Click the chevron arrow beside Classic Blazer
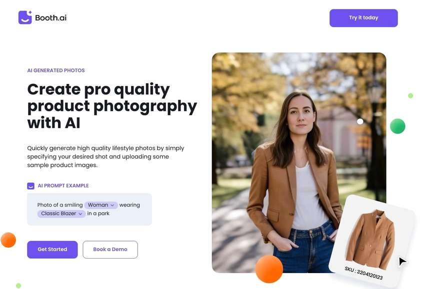 (80, 214)
